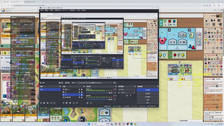Open audio mixer panel options menu
This screenshot has height=126, width=224.
pos(91,103)
